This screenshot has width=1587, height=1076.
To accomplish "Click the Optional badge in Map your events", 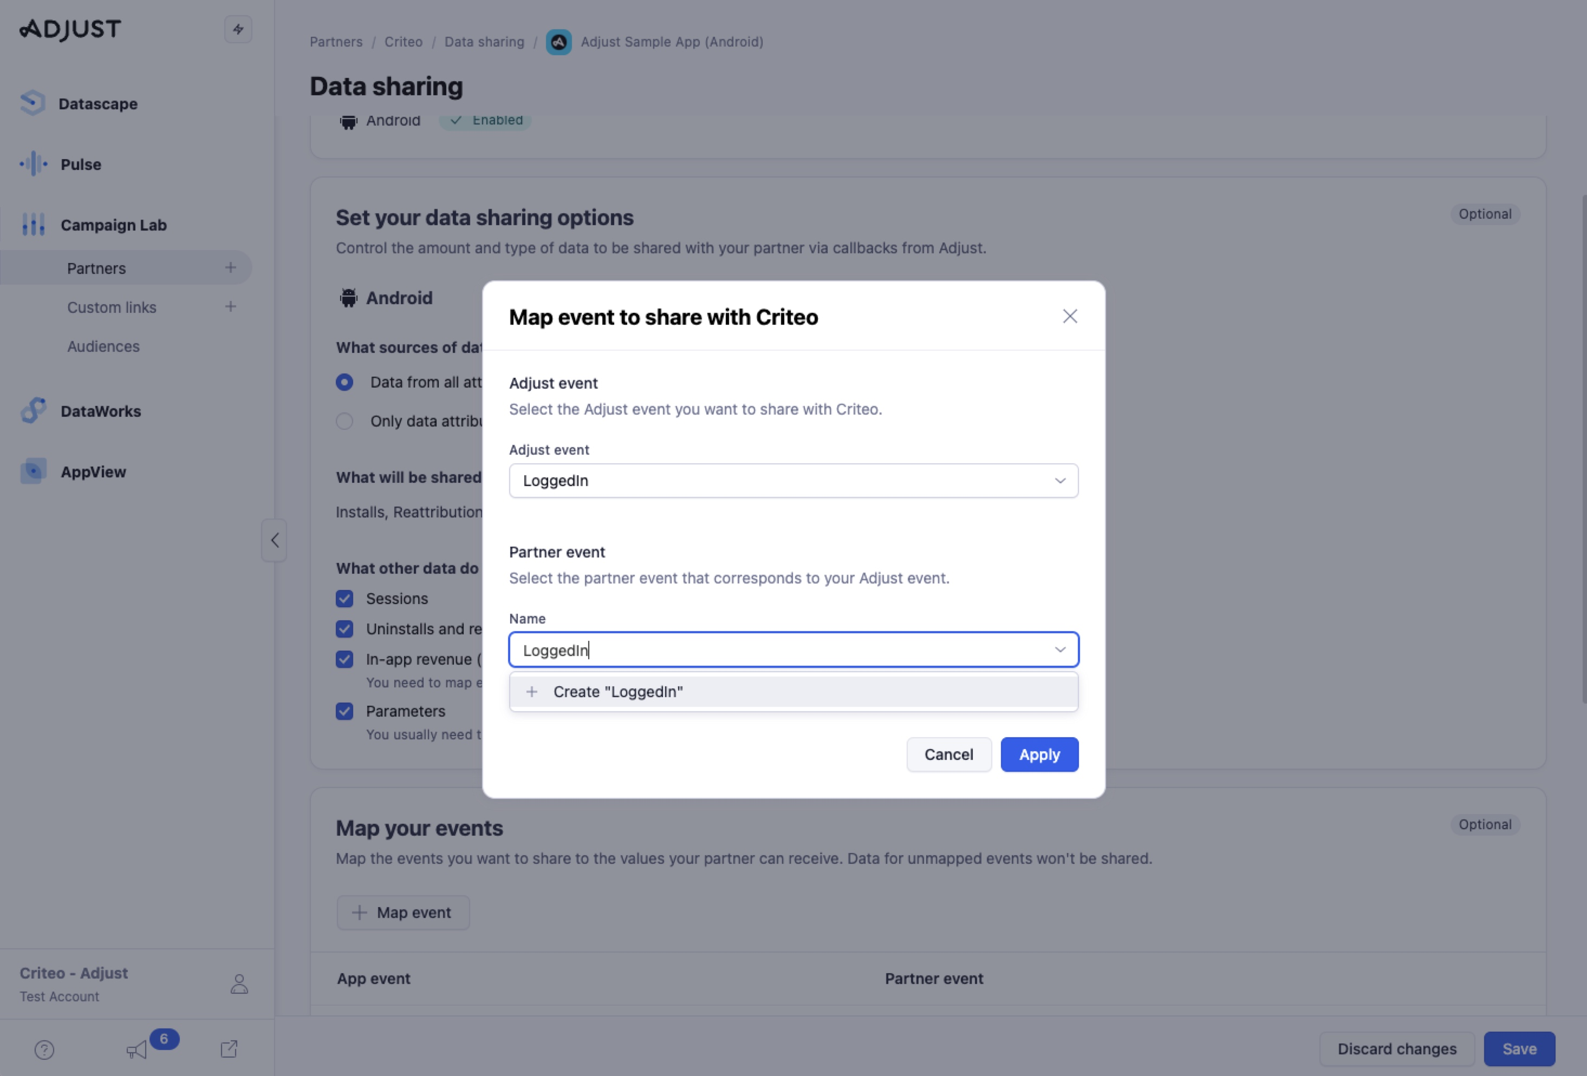I will (1485, 824).
